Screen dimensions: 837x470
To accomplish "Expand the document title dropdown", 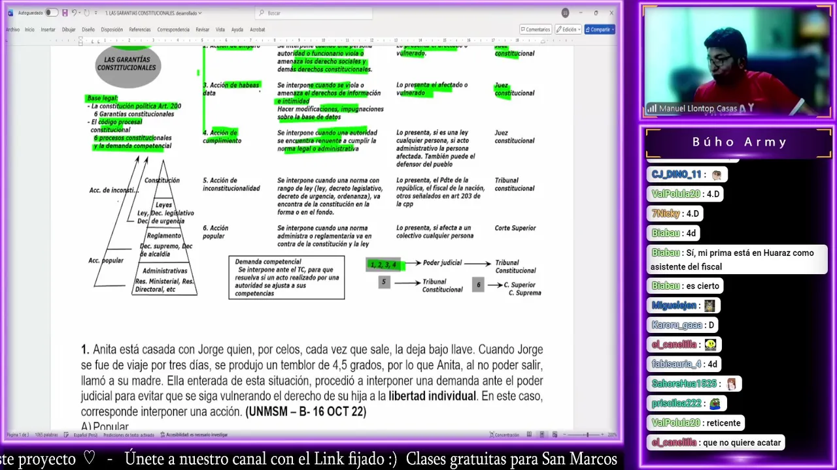I will click(200, 13).
